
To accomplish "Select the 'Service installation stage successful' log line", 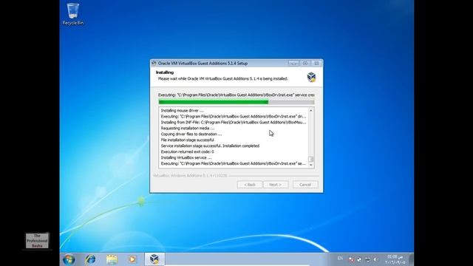I will pyautogui.click(x=210, y=146).
